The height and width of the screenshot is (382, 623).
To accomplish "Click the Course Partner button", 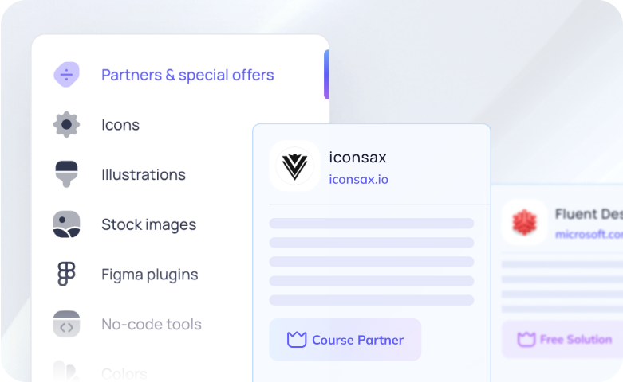I will (345, 340).
